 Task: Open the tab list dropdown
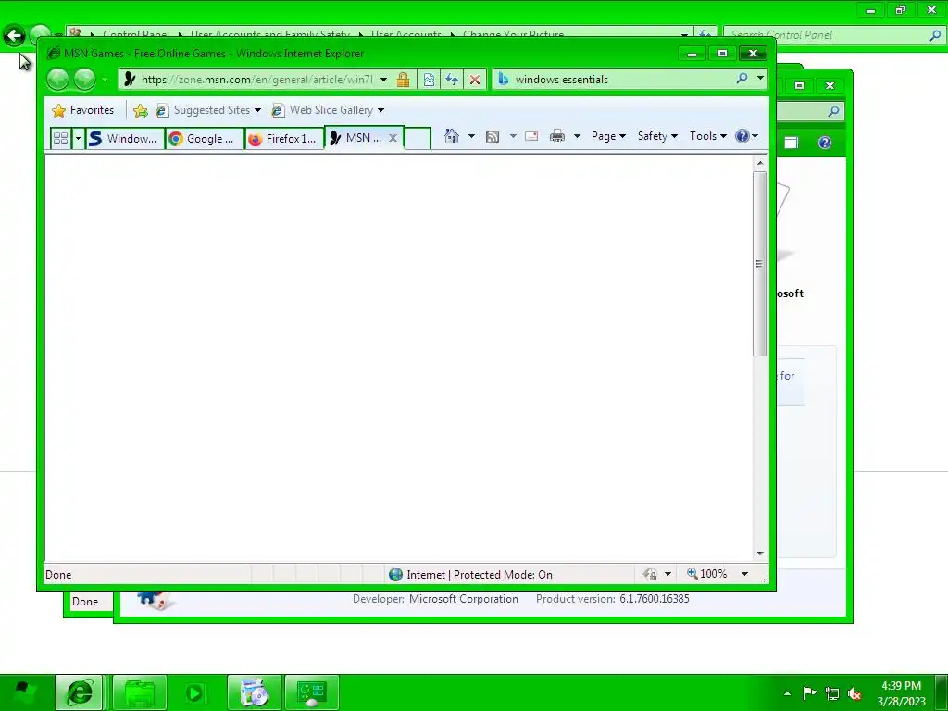tap(78, 139)
